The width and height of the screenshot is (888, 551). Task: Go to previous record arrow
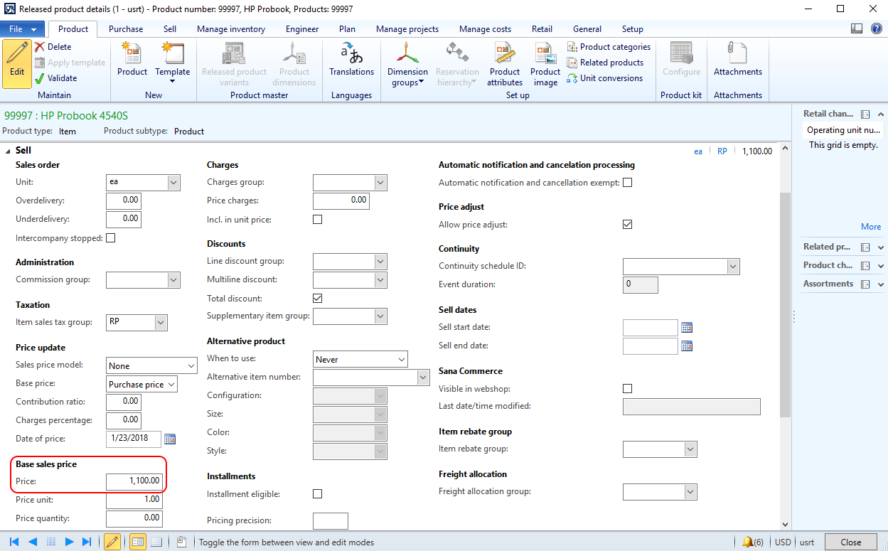[32, 542]
